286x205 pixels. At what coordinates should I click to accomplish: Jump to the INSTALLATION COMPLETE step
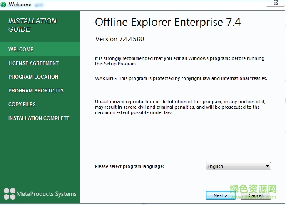coord(39,118)
